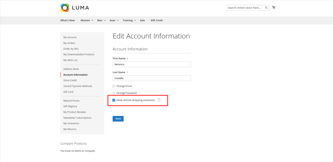Click the LUMA logo icon
The image size is (333, 162).
coord(65,7)
